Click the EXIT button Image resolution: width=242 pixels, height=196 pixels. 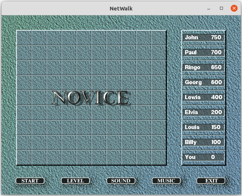pos(211,181)
